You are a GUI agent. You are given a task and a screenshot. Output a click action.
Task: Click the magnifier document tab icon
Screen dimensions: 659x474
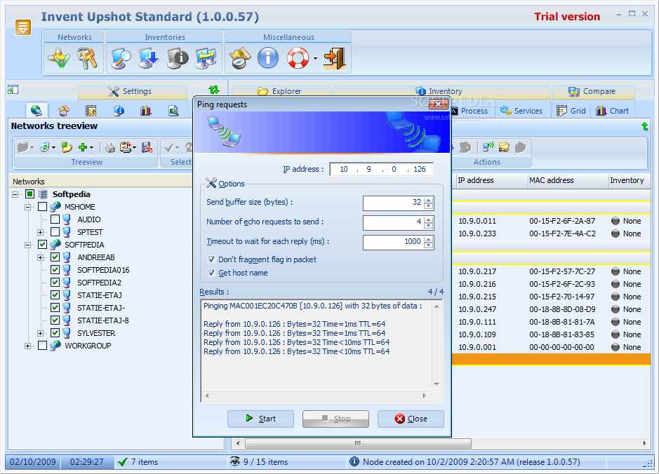(173, 111)
